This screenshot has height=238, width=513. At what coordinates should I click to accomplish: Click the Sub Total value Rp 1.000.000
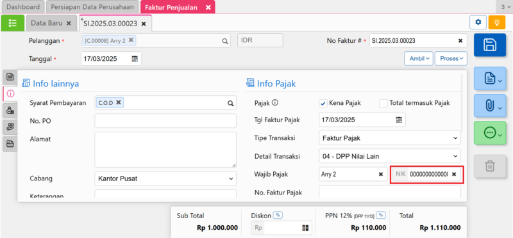coord(217,228)
